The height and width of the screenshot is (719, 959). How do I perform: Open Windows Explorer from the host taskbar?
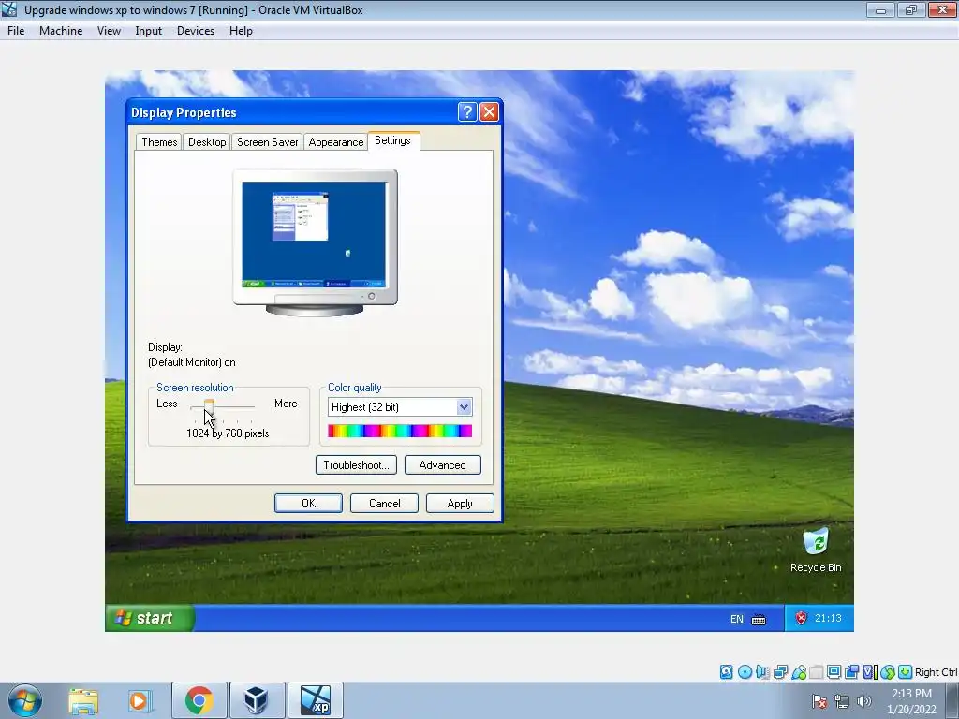(83, 700)
